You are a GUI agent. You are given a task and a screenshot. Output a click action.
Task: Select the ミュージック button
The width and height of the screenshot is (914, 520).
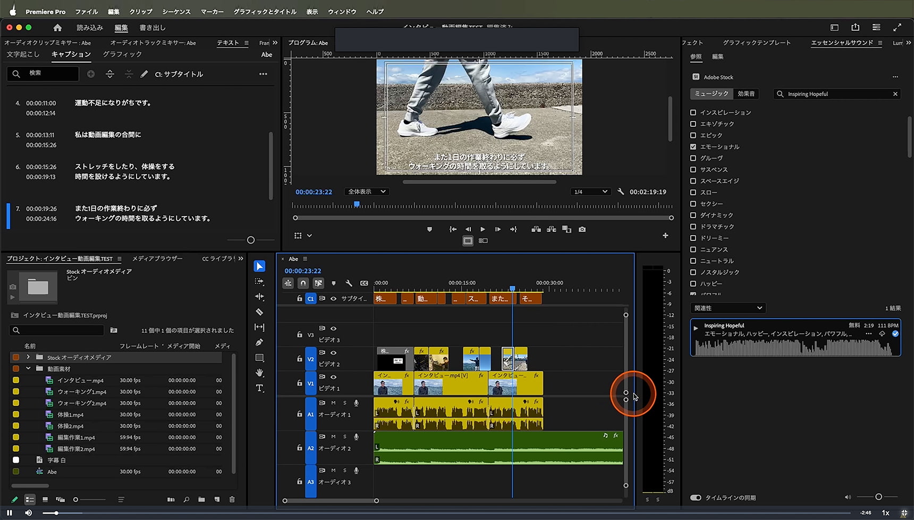(x=712, y=93)
